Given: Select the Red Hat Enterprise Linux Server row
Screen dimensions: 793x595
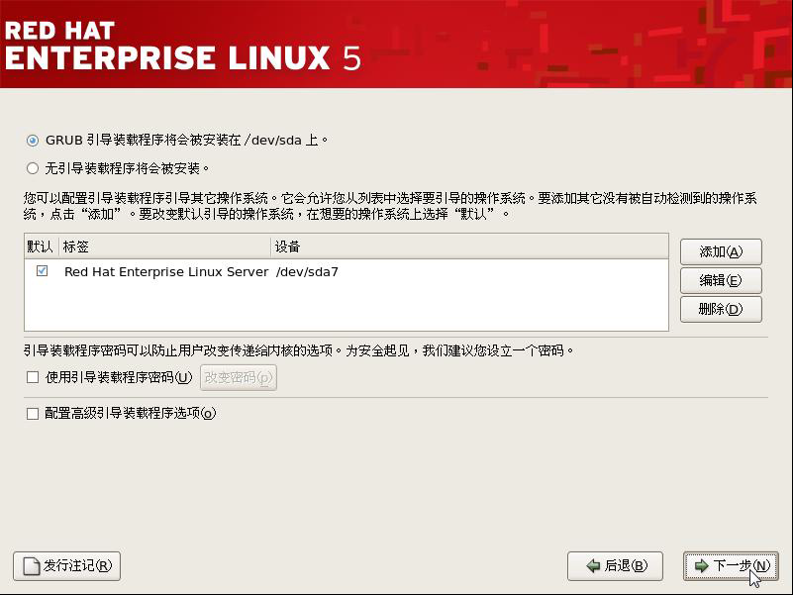Looking at the screenshot, I should [x=347, y=271].
